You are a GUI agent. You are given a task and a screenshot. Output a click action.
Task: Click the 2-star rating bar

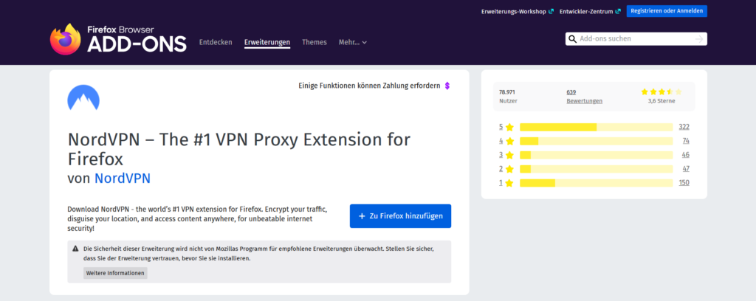(x=596, y=169)
